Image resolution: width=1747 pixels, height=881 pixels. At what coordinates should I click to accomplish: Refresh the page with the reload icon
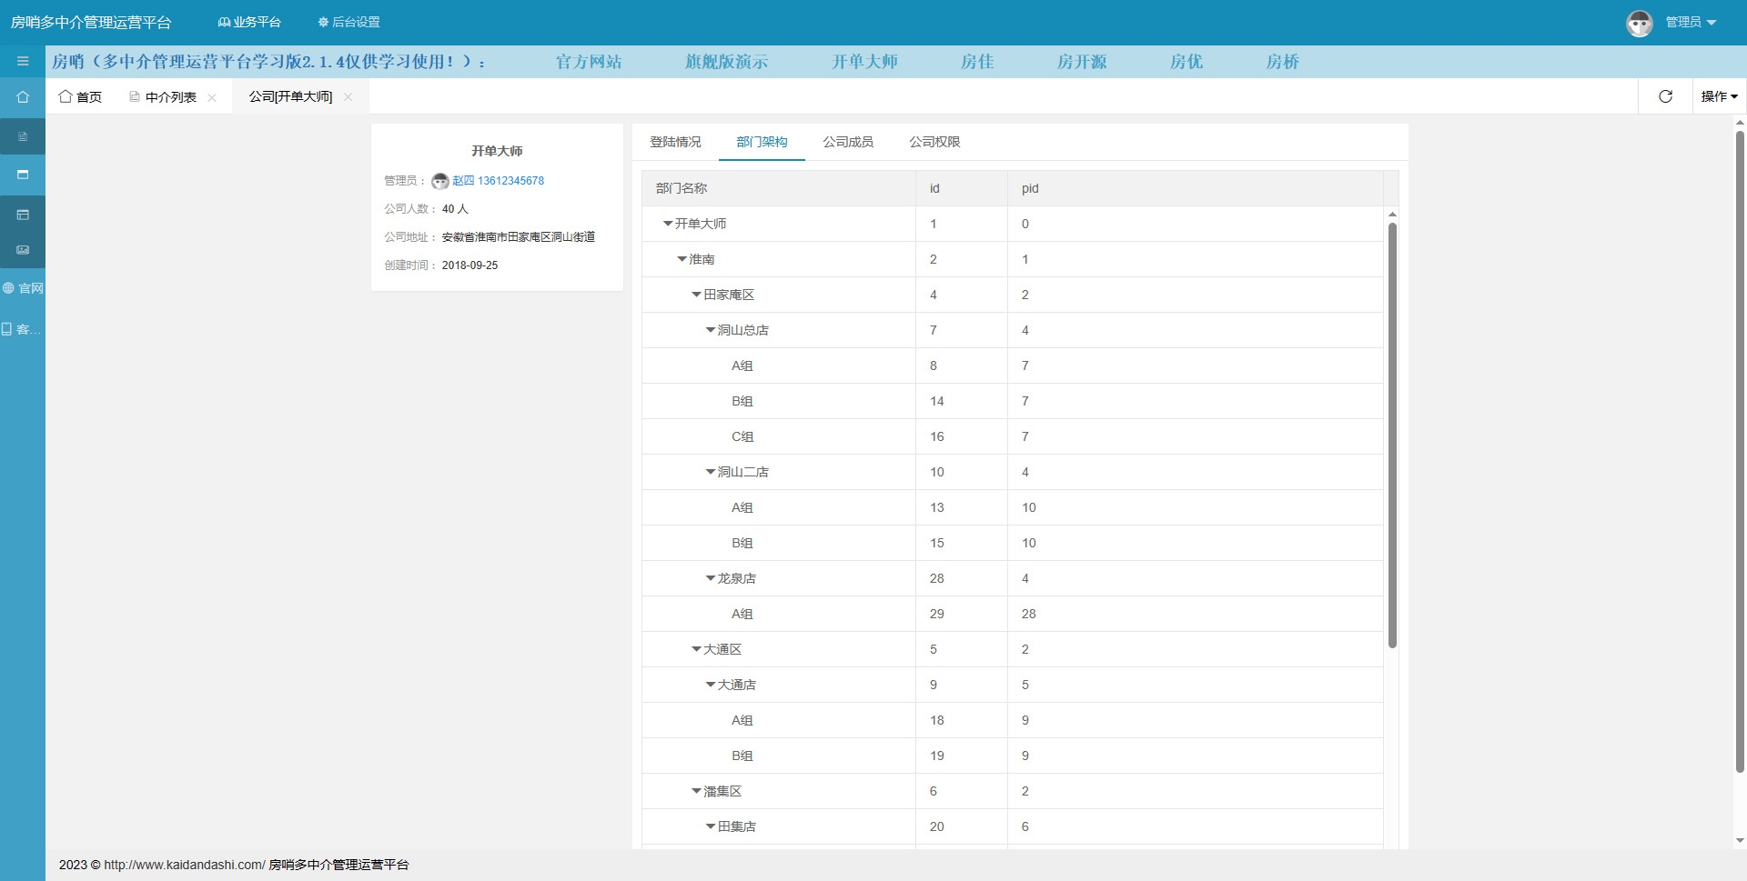(x=1665, y=95)
